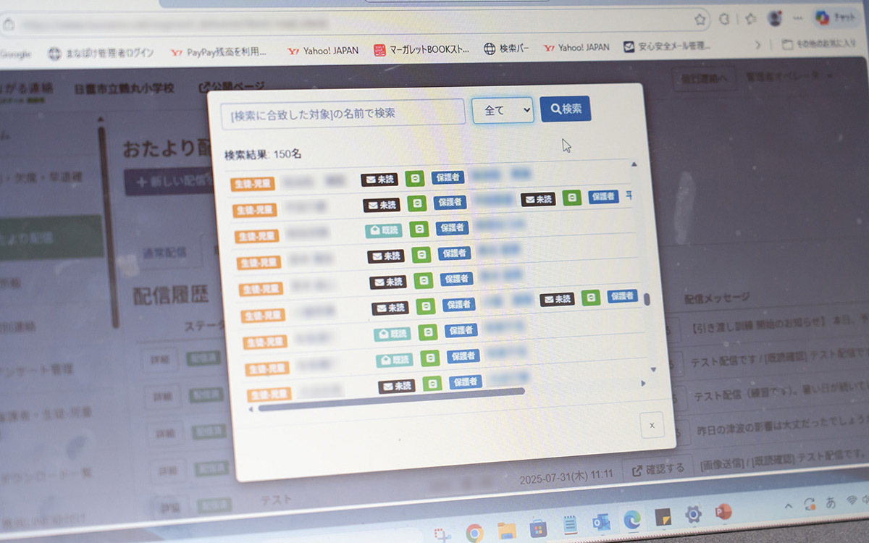Click the 2025-07-31(木) 11:11 timestamp
869x543 pixels.
(x=566, y=475)
